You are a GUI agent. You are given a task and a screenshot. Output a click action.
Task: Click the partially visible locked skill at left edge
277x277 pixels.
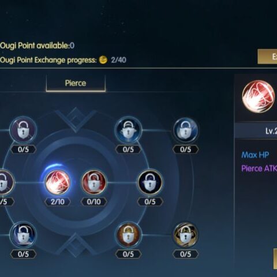(x=6, y=182)
